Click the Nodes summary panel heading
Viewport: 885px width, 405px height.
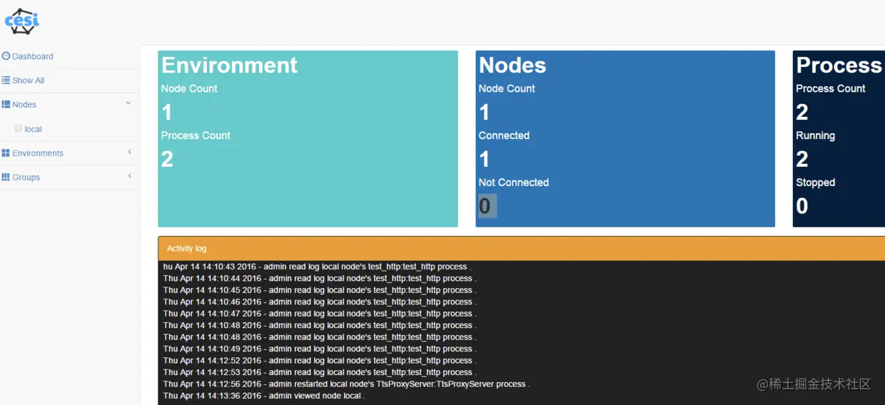(x=512, y=65)
